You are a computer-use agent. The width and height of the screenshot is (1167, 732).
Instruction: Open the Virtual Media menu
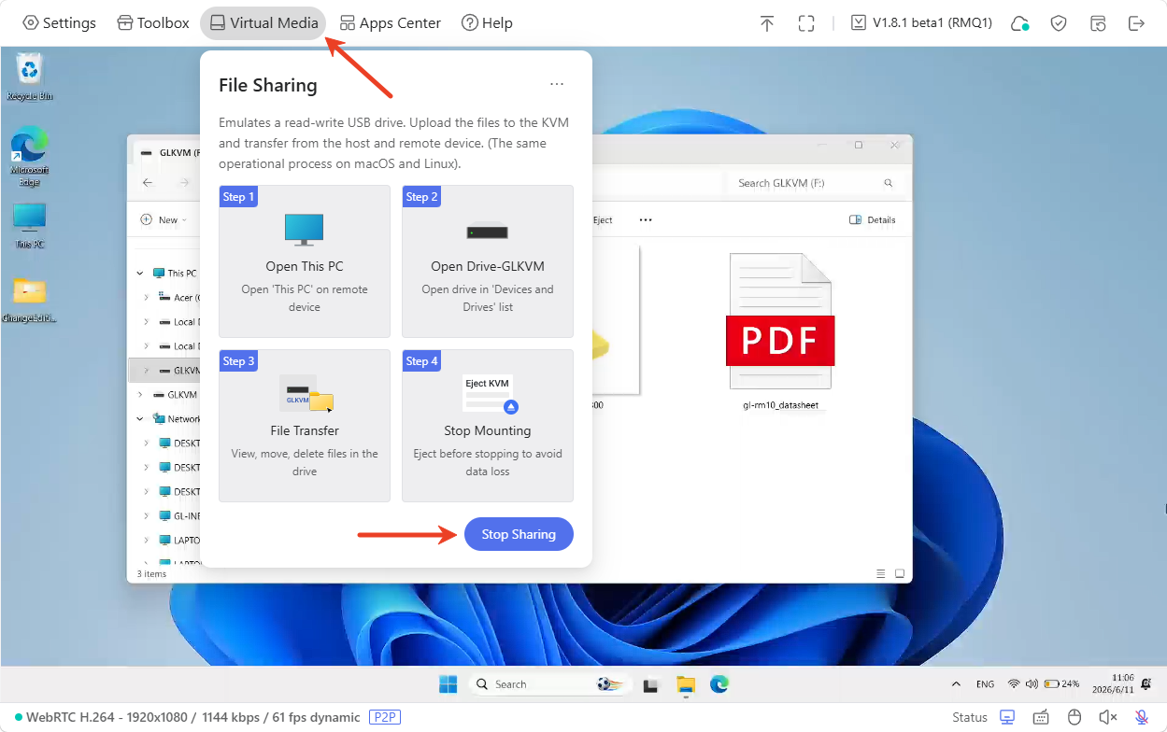point(263,22)
